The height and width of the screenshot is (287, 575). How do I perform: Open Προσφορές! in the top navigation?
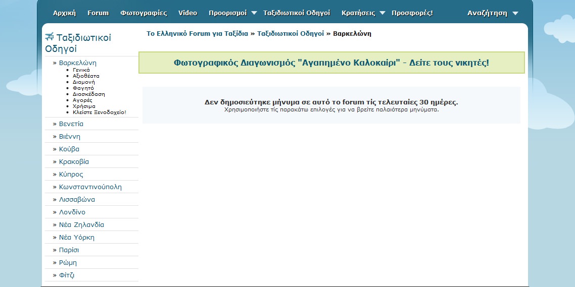pyautogui.click(x=412, y=13)
